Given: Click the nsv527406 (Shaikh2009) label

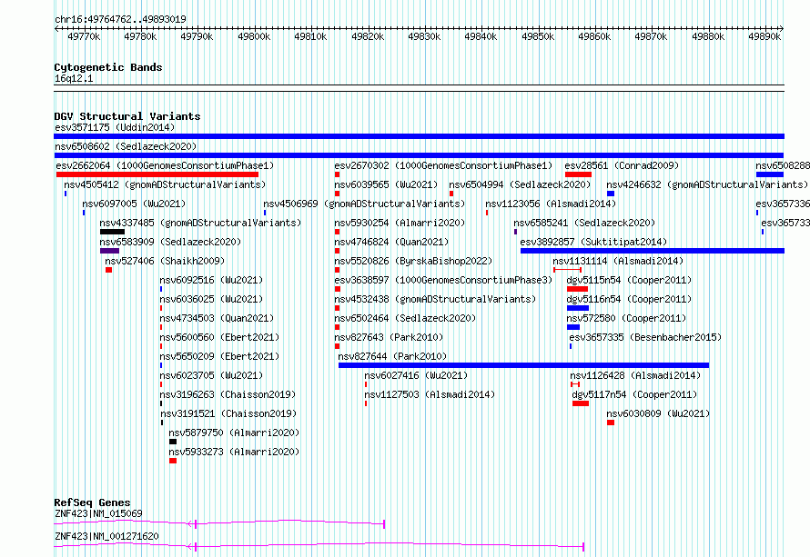Looking at the screenshot, I should (165, 261).
